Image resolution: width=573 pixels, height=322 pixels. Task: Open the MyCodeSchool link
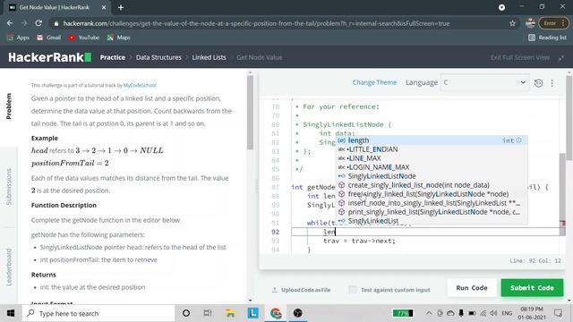tap(140, 85)
